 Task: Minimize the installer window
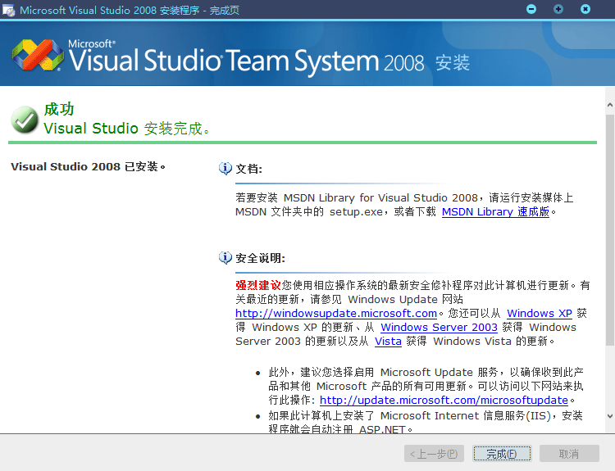(531, 9)
